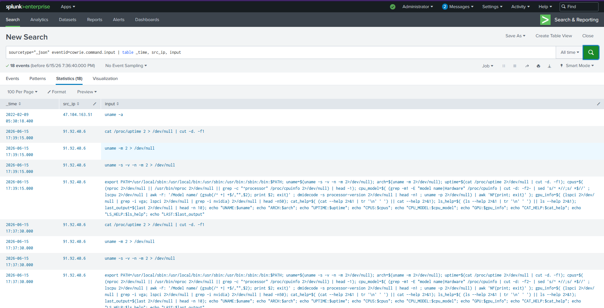
Task: Print the search results
Action: pos(538,66)
